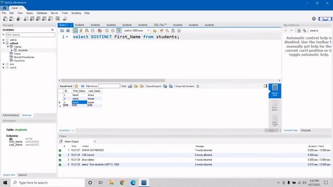The image size is (333, 187).
Task: Click the Filter Rows input field
Action: pos(109,86)
